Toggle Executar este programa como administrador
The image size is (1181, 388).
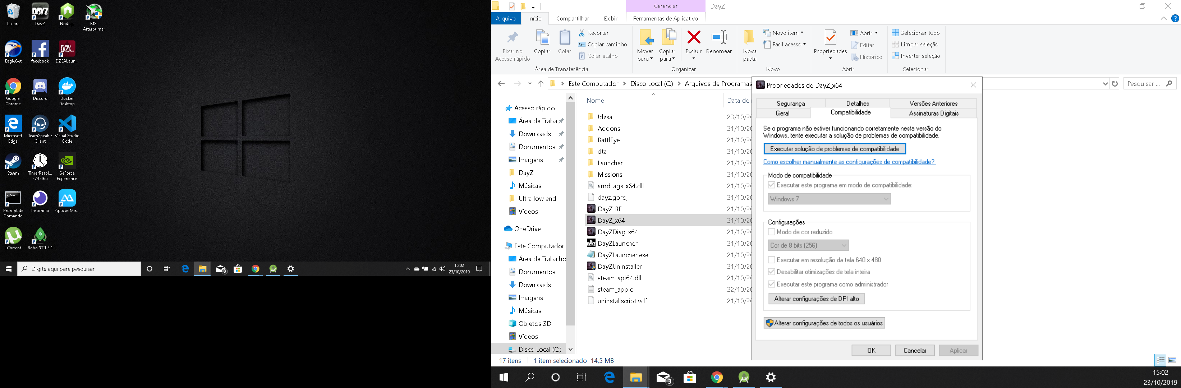(x=772, y=284)
